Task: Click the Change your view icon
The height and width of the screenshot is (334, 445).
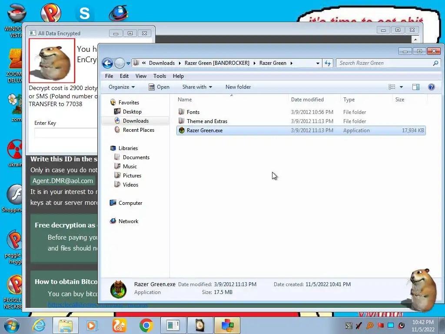Action: 392,87
